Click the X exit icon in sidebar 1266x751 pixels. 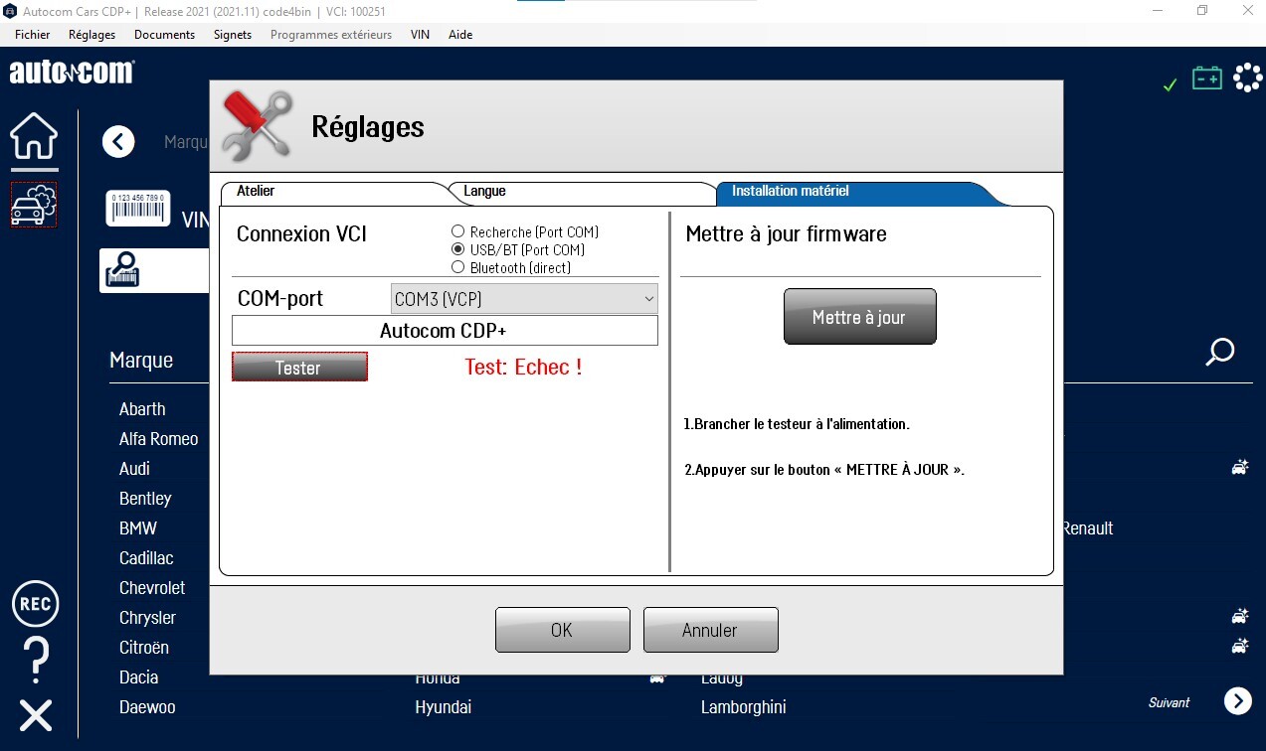pyautogui.click(x=35, y=715)
